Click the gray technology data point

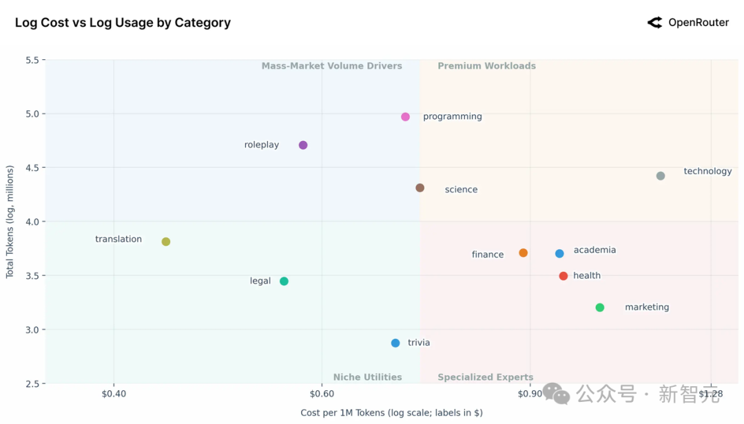tap(661, 176)
